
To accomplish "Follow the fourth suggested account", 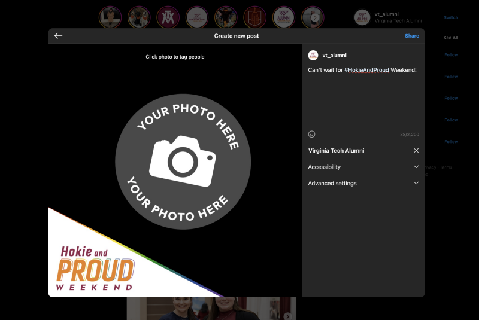I will [451, 120].
